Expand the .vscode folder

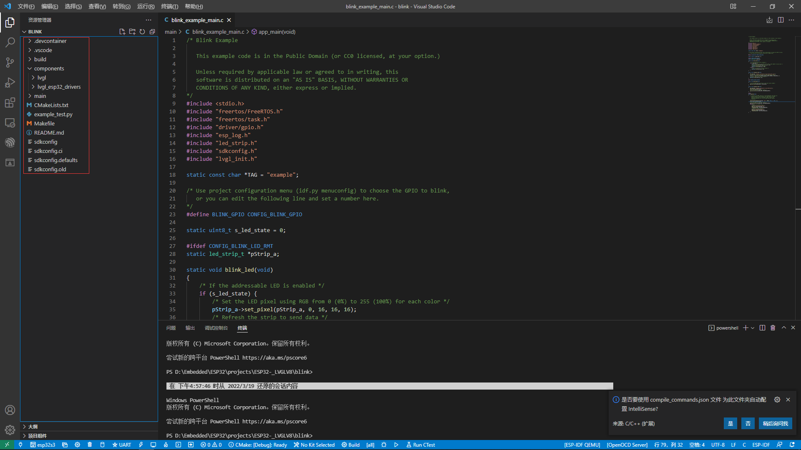click(43, 50)
